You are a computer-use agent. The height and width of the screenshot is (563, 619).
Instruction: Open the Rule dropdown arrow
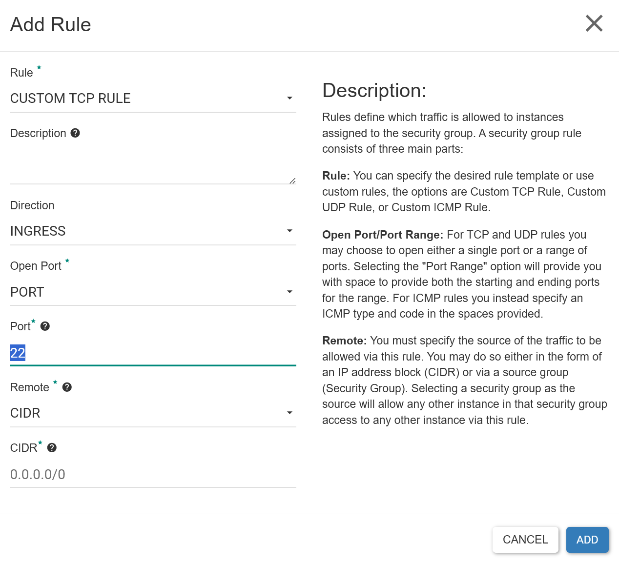pos(289,99)
